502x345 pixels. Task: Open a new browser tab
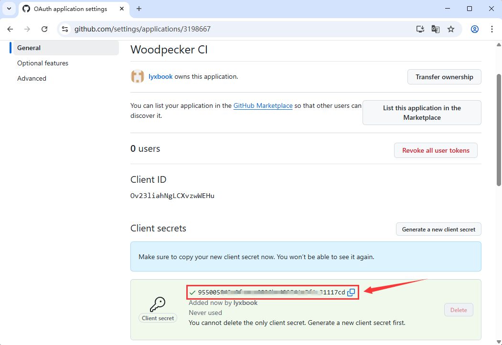pyautogui.click(x=139, y=9)
